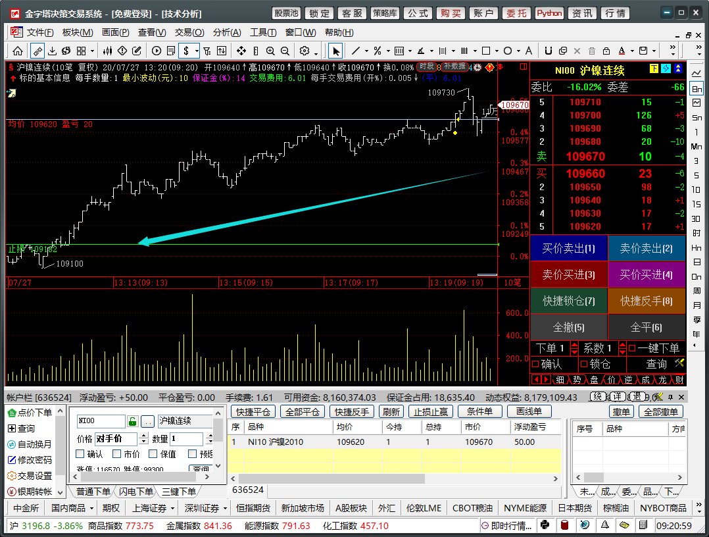Screen dimensions: 709x537
Task: Increase the 下单 quantity stepper
Action: [574, 345]
